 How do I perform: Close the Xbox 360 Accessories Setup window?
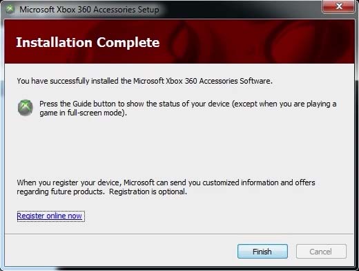[x=338, y=6]
